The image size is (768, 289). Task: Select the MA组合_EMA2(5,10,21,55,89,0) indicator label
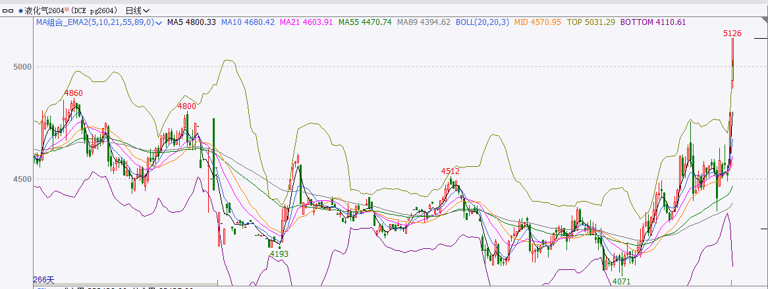95,22
